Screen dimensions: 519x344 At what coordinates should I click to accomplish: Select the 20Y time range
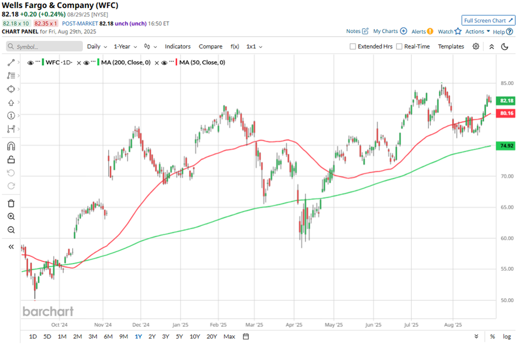coord(211,336)
